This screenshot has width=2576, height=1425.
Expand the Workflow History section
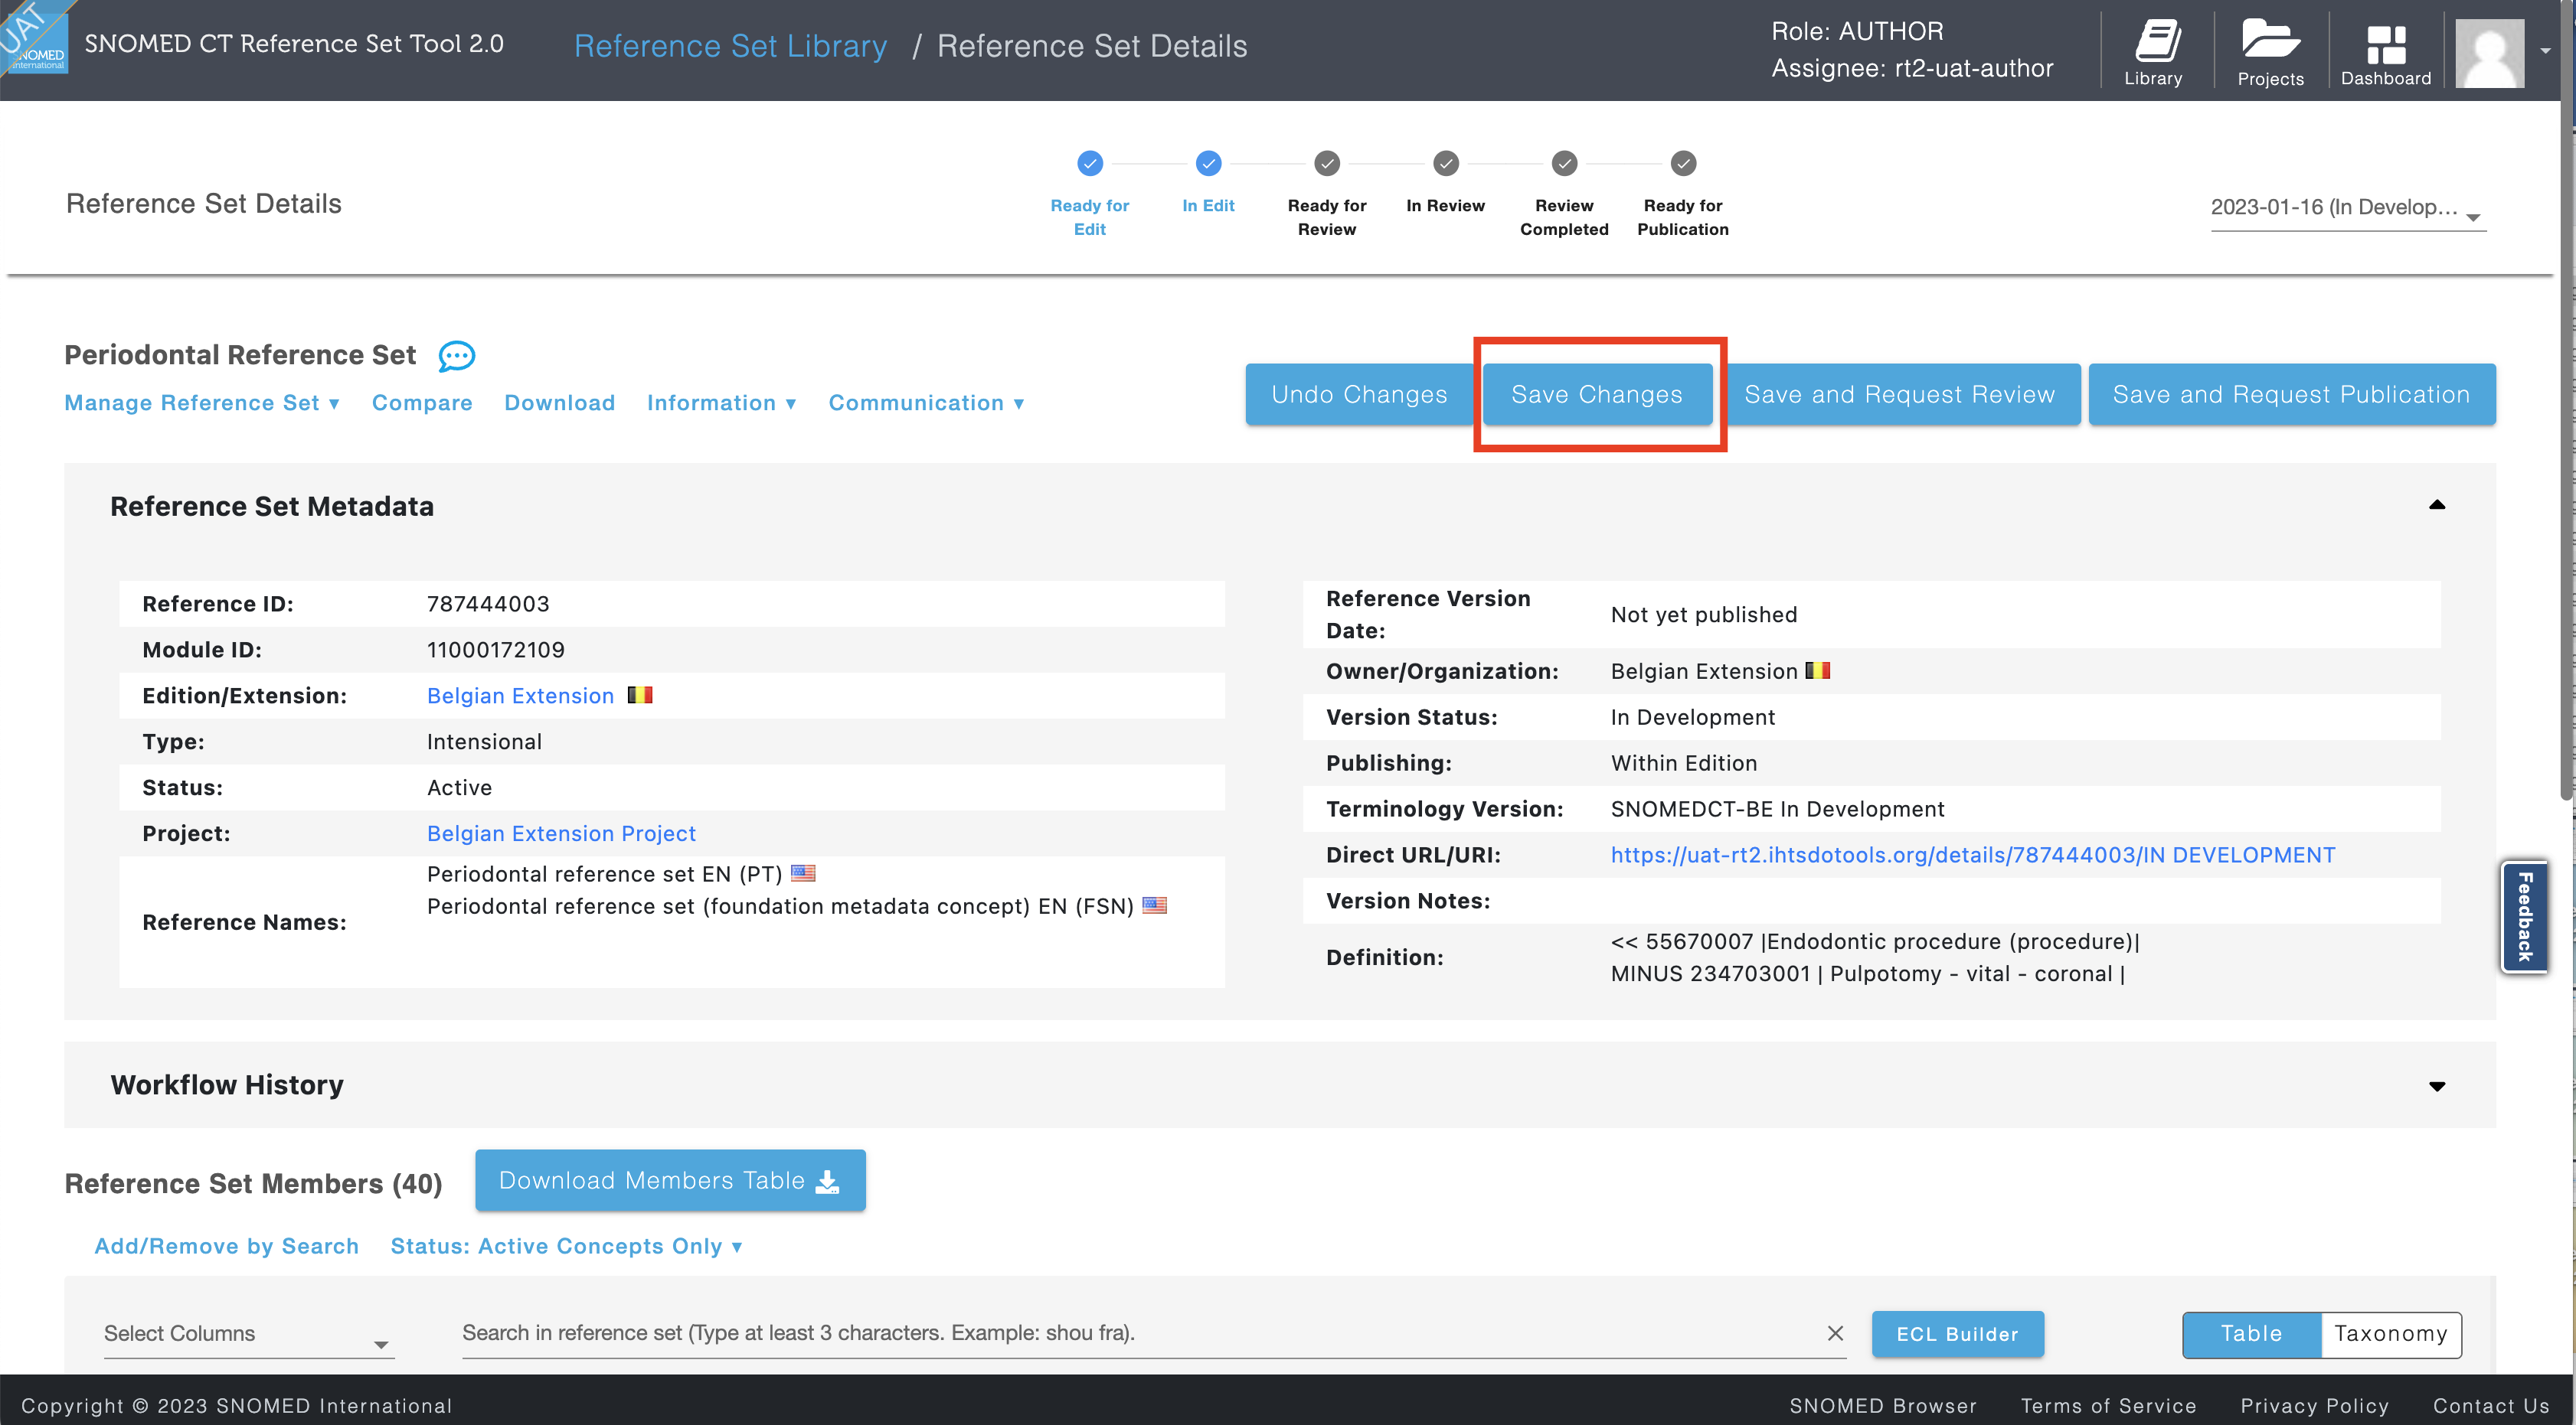(2437, 1086)
